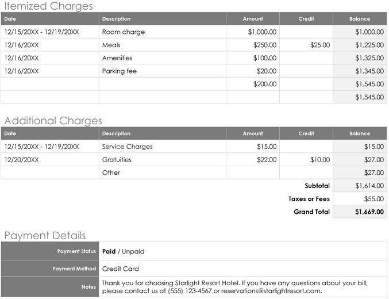Select the Room charge date range 12/15/20XX - 12/19/20XX
Viewport: 389px width, 299px height.
[x=42, y=32]
